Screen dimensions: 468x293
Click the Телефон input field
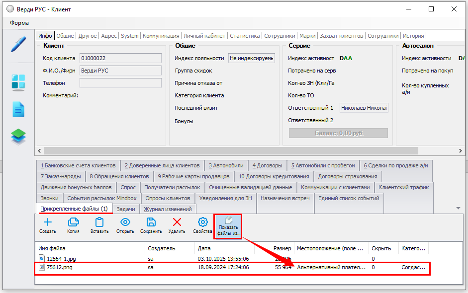[120, 83]
